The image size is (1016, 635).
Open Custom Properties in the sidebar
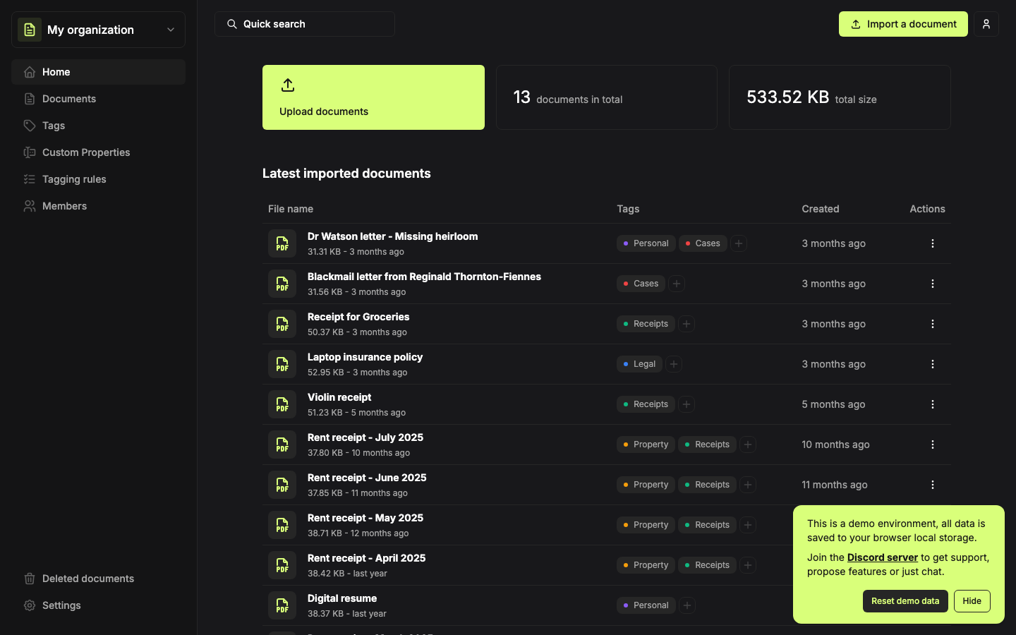86,152
